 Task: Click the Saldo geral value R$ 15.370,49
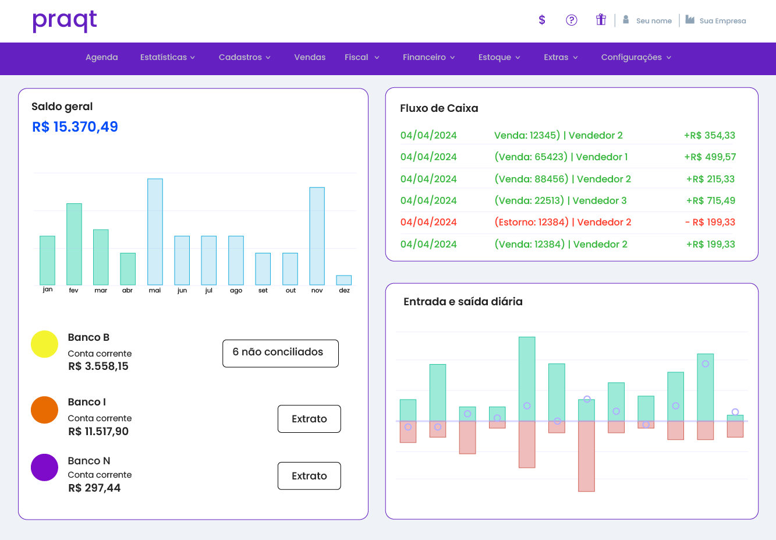tap(75, 127)
